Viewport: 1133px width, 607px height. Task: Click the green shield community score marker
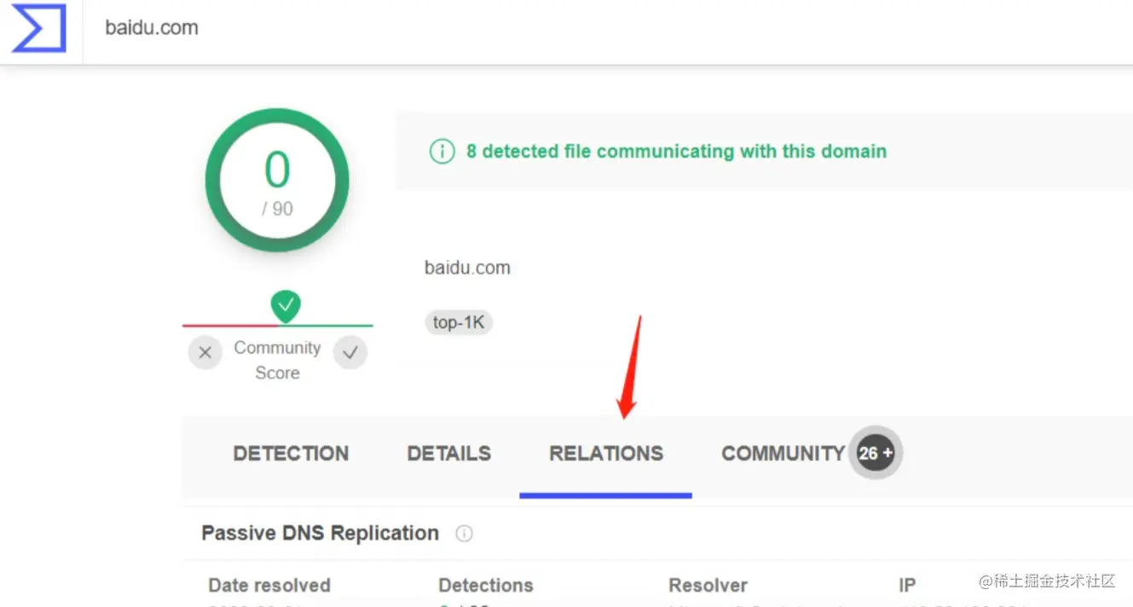(x=286, y=306)
